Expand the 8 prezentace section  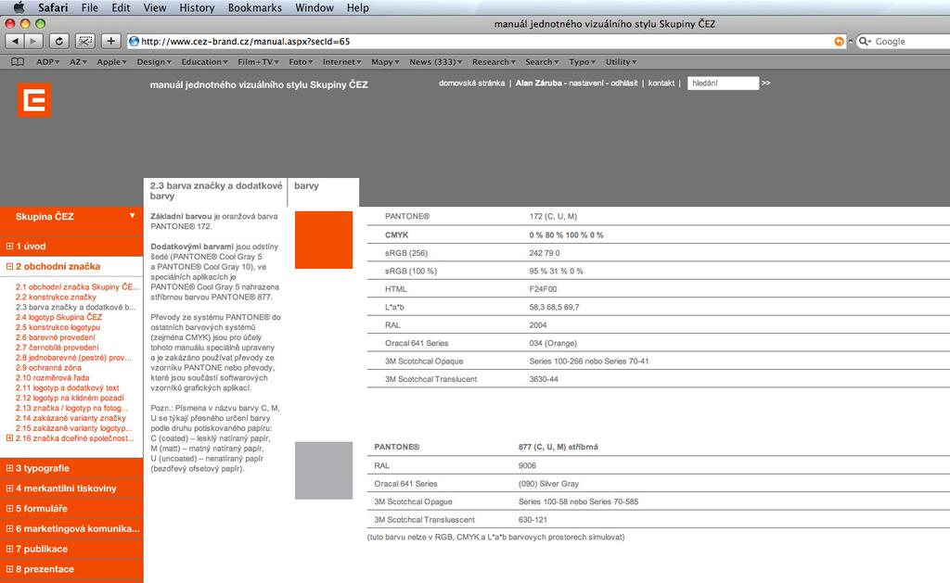click(x=9, y=569)
